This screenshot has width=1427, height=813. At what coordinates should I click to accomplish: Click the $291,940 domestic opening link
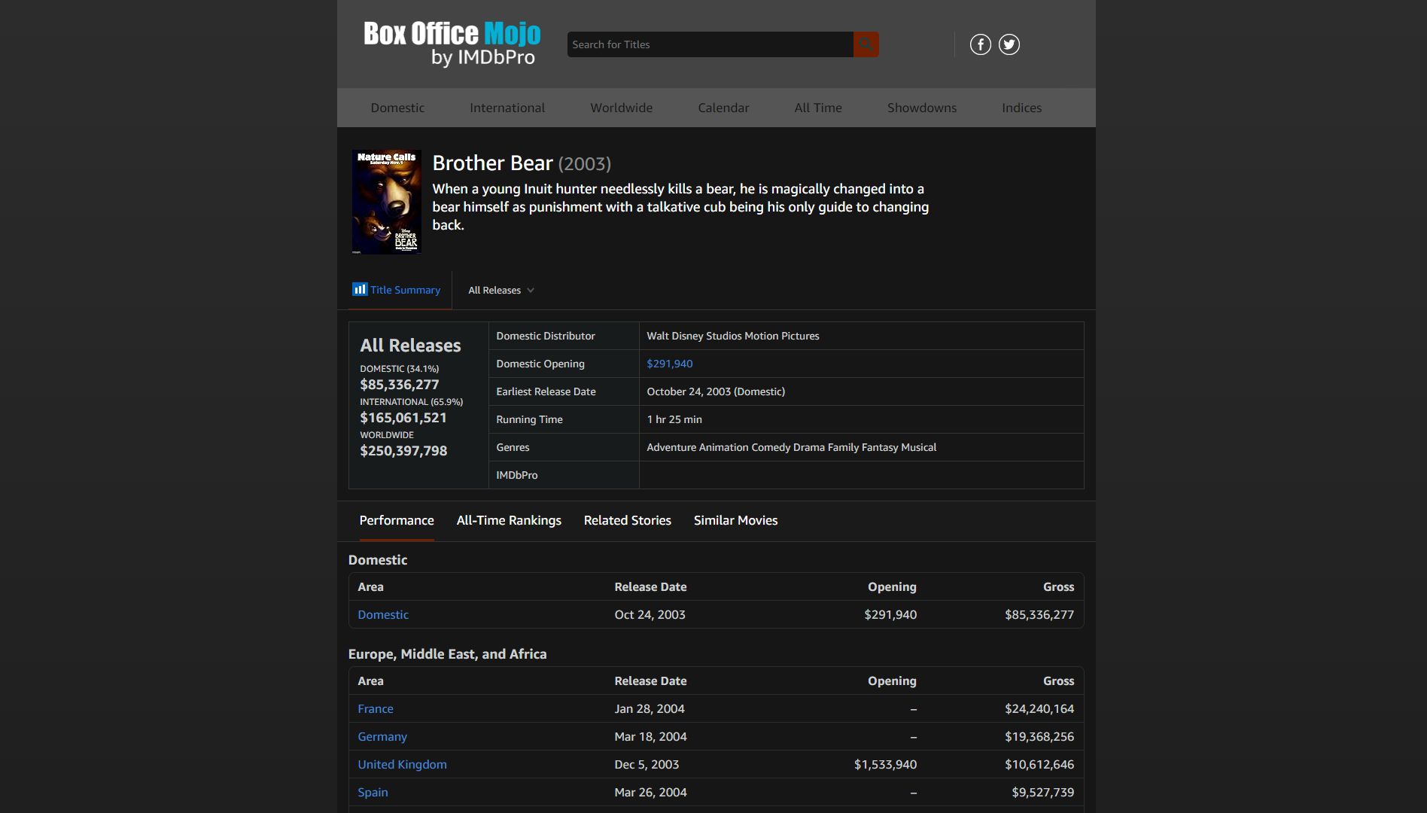point(670,364)
